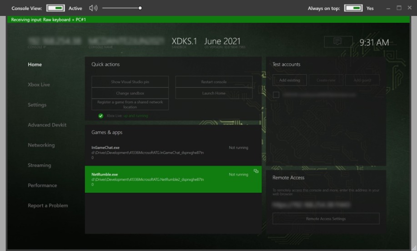Viewport: 417px width, 251px height.
Task: Click the window resize grip corner
Action: coord(414,248)
